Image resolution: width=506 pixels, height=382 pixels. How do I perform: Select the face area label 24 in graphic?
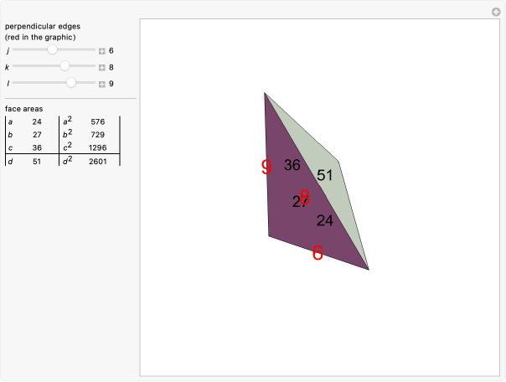tap(325, 221)
